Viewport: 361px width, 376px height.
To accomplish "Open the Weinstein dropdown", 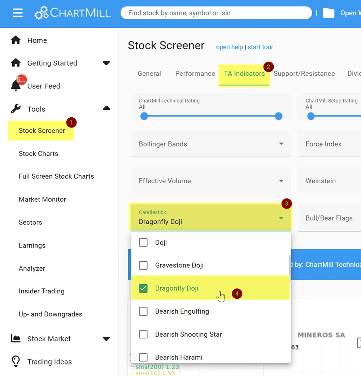I will 329,181.
